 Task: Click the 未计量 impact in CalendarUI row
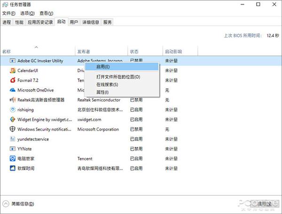tap(172, 70)
